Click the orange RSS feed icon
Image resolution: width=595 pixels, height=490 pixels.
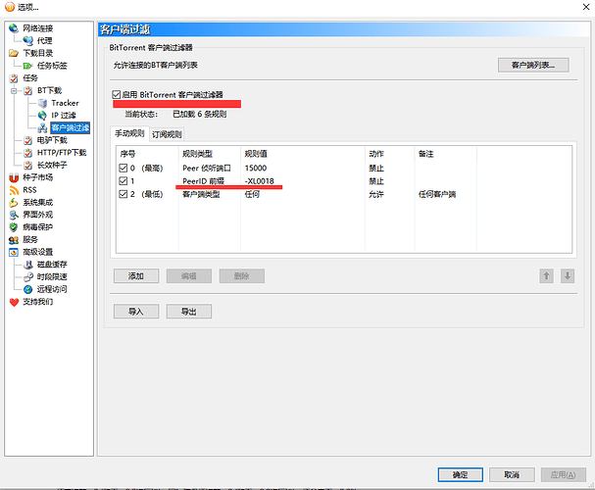click(x=14, y=190)
